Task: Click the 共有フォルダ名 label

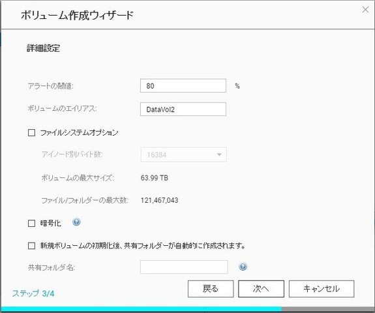Action: (52, 267)
